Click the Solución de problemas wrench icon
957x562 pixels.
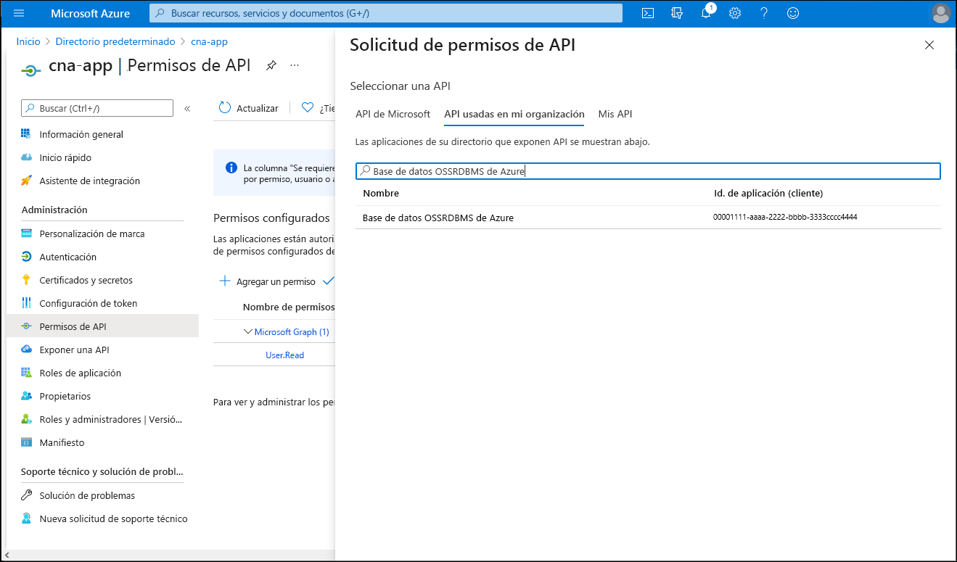26,495
